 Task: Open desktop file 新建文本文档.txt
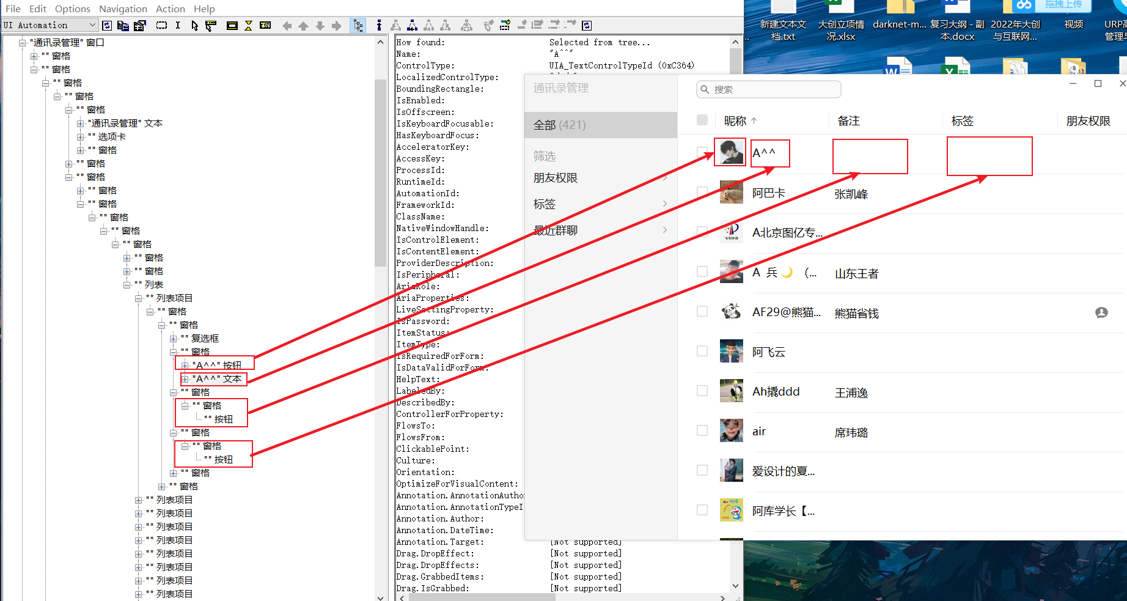(x=783, y=21)
